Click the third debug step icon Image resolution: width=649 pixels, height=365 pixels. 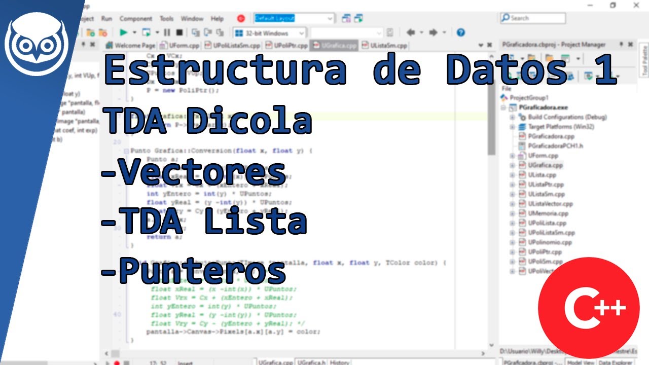click(x=221, y=32)
